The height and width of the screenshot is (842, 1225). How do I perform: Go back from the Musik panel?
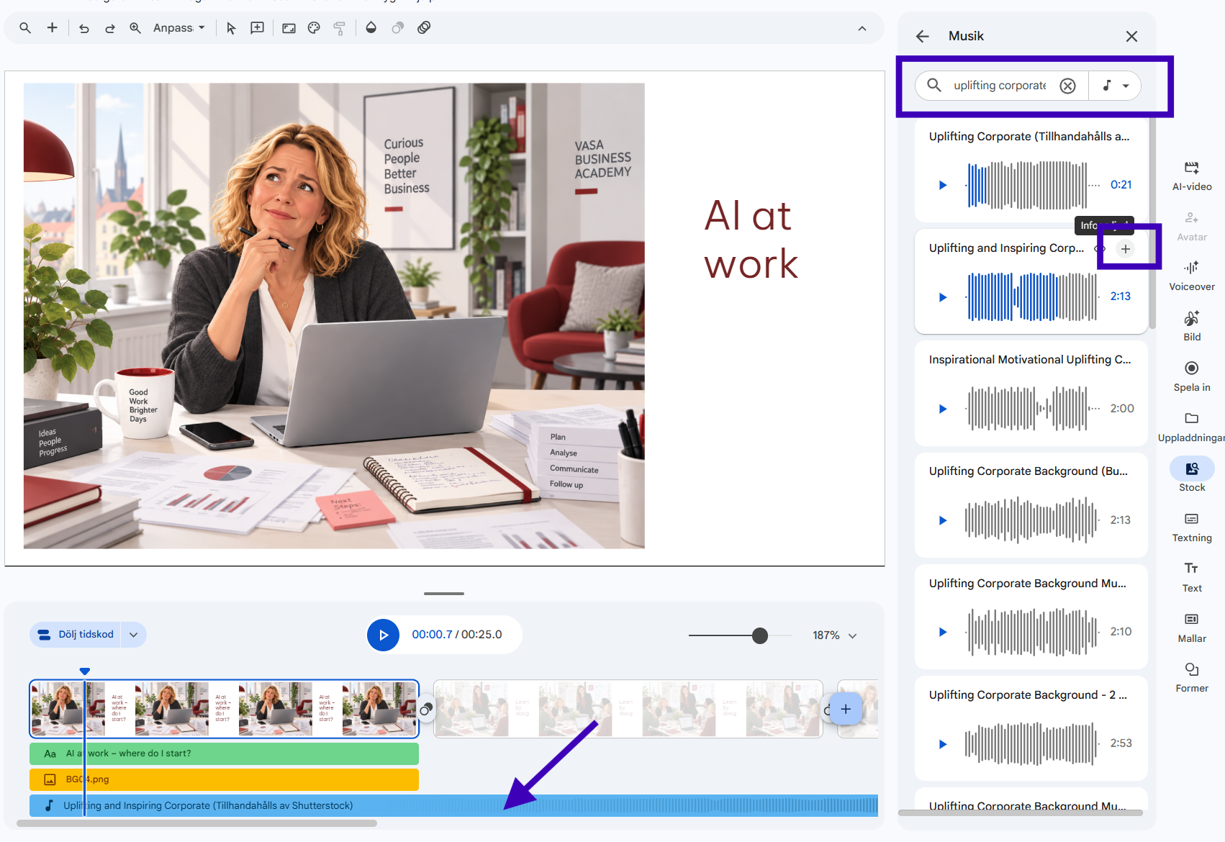click(923, 36)
